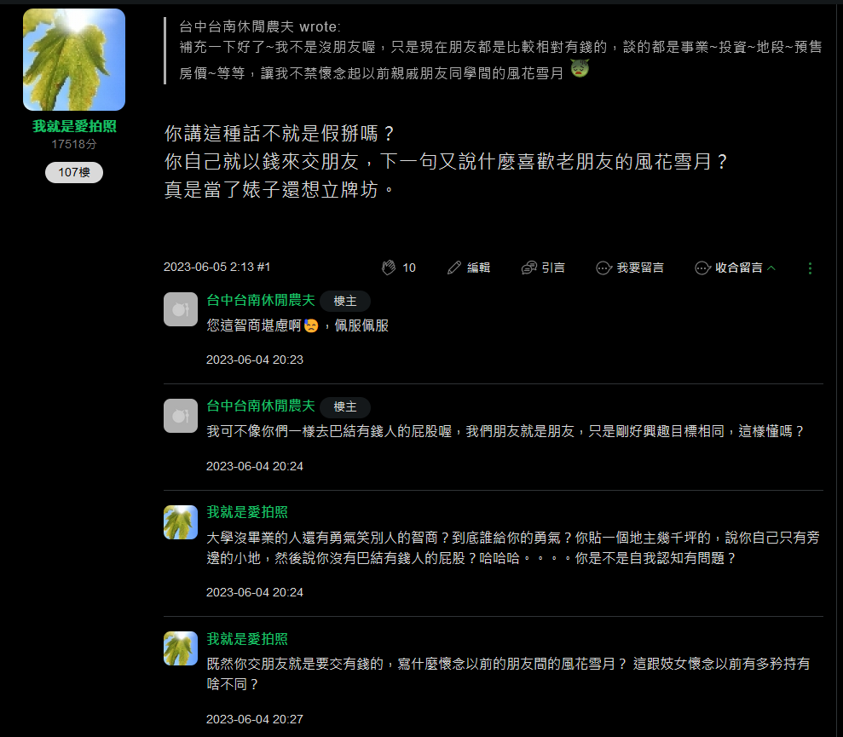Click quoted header 台中台南休閒農夫 wrote:
The height and width of the screenshot is (737, 843).
(x=260, y=26)
